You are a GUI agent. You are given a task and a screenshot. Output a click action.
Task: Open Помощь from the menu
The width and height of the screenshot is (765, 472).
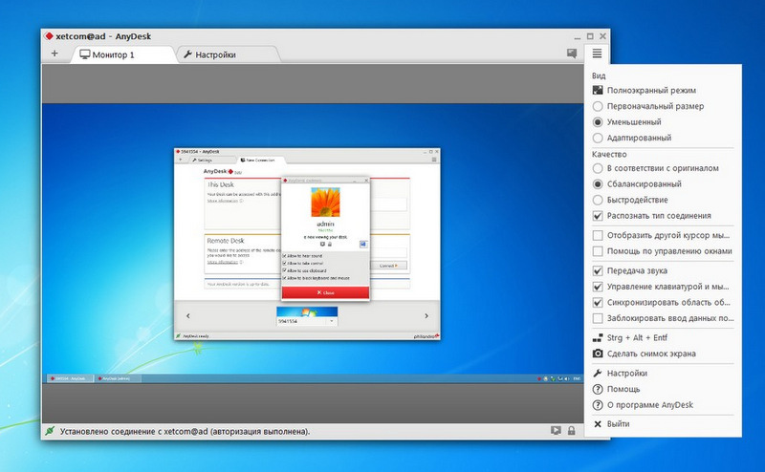[623, 389]
